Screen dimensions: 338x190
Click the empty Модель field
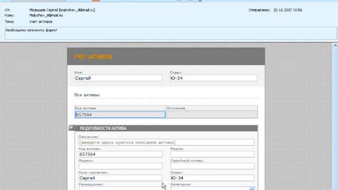point(120,166)
